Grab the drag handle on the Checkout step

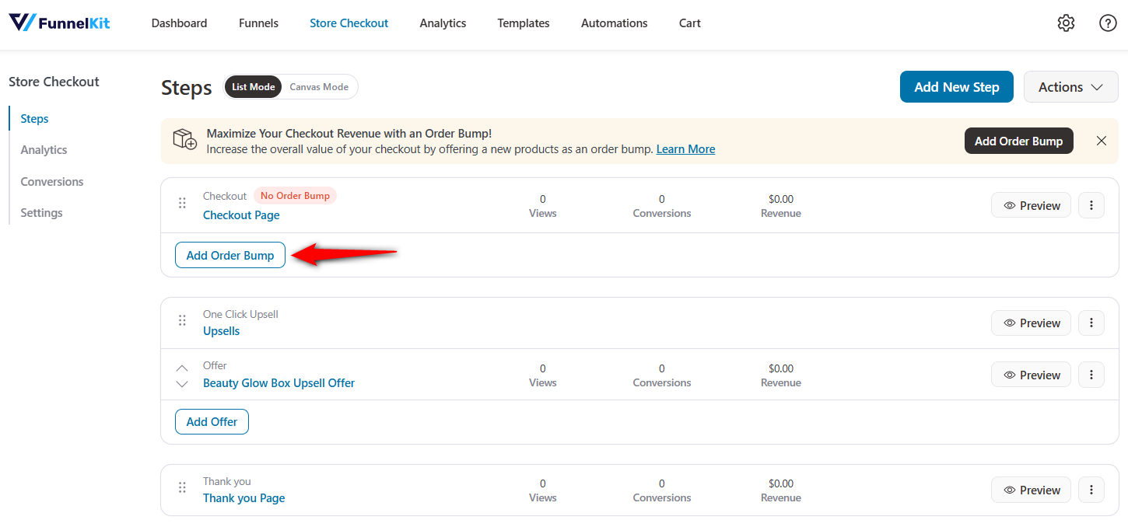coord(182,203)
